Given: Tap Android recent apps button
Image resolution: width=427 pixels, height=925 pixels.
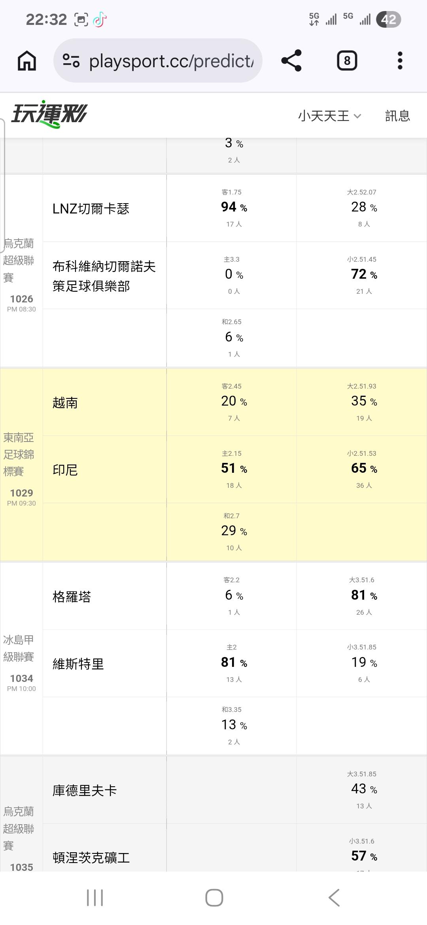Looking at the screenshot, I should coord(95,897).
